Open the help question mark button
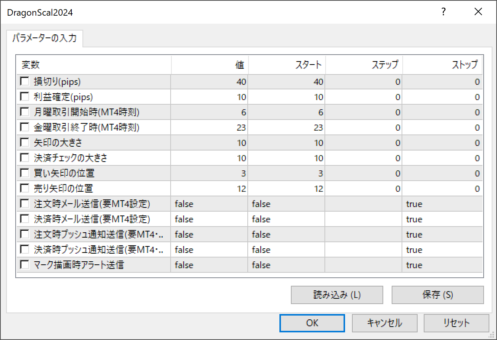The image size is (497, 340). click(444, 12)
